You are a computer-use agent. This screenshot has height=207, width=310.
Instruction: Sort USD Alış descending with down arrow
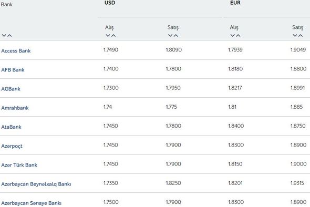point(108,36)
